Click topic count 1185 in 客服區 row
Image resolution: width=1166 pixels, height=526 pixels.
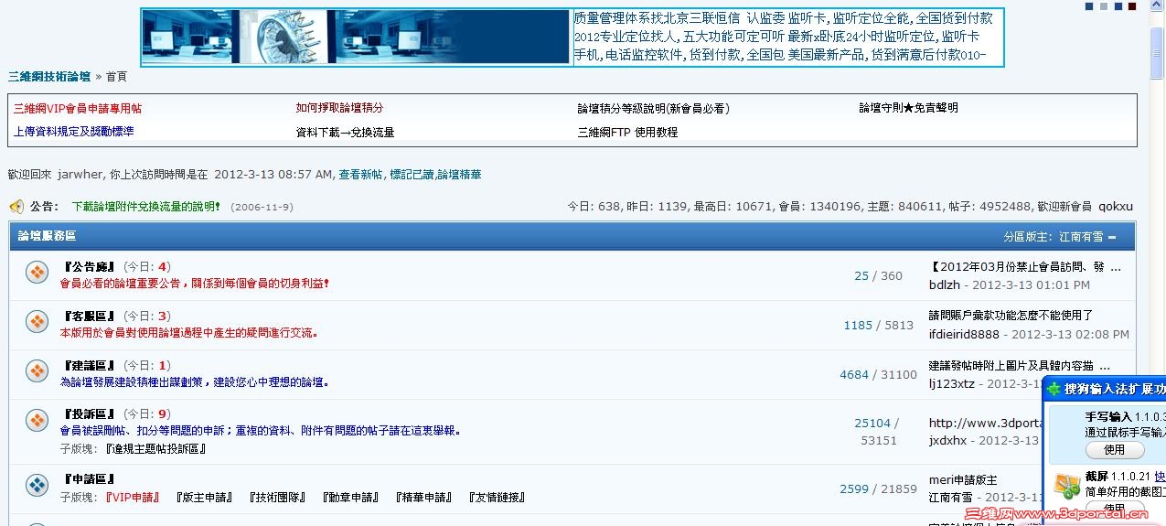coord(858,325)
